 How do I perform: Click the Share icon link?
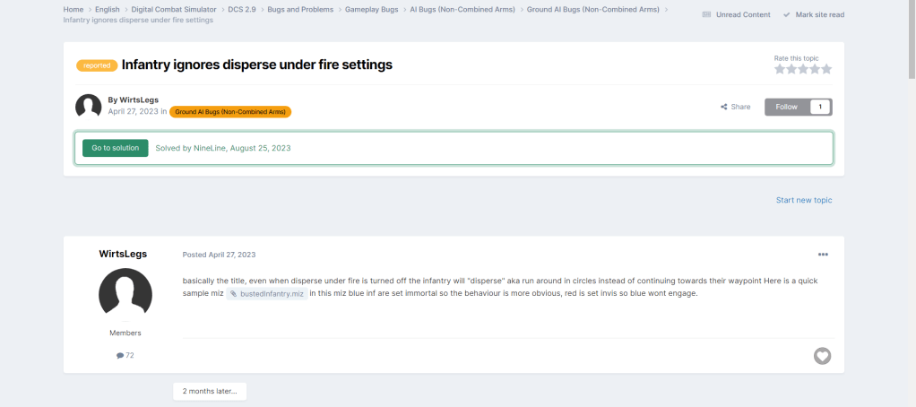[x=735, y=107]
